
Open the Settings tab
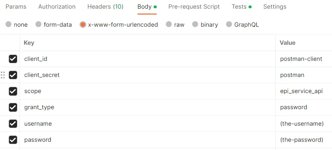(275, 7)
